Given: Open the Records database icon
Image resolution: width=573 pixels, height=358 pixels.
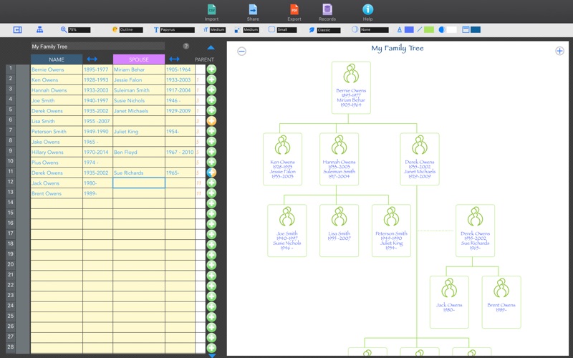Looking at the screenshot, I should 327,9.
